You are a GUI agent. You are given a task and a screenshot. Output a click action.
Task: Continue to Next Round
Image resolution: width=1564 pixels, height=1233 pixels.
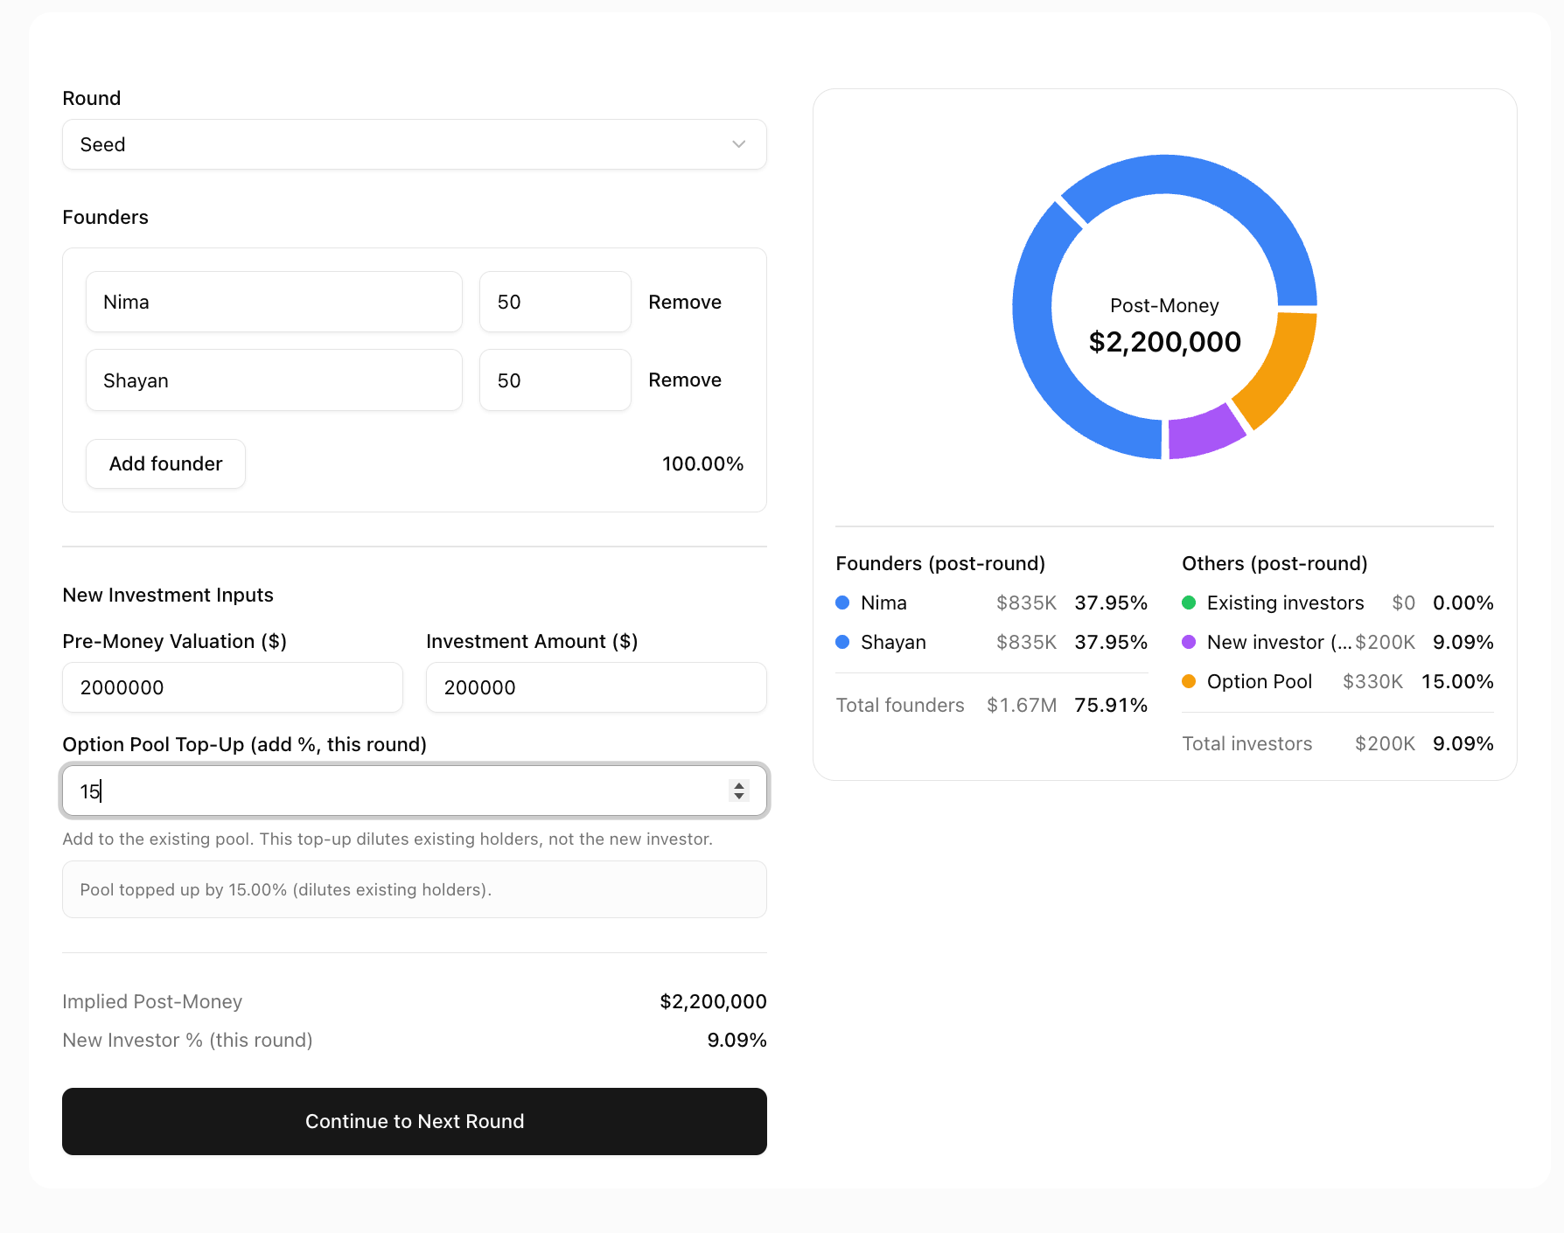click(415, 1121)
